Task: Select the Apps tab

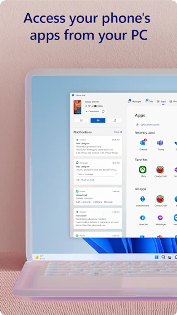Action: click(x=161, y=101)
